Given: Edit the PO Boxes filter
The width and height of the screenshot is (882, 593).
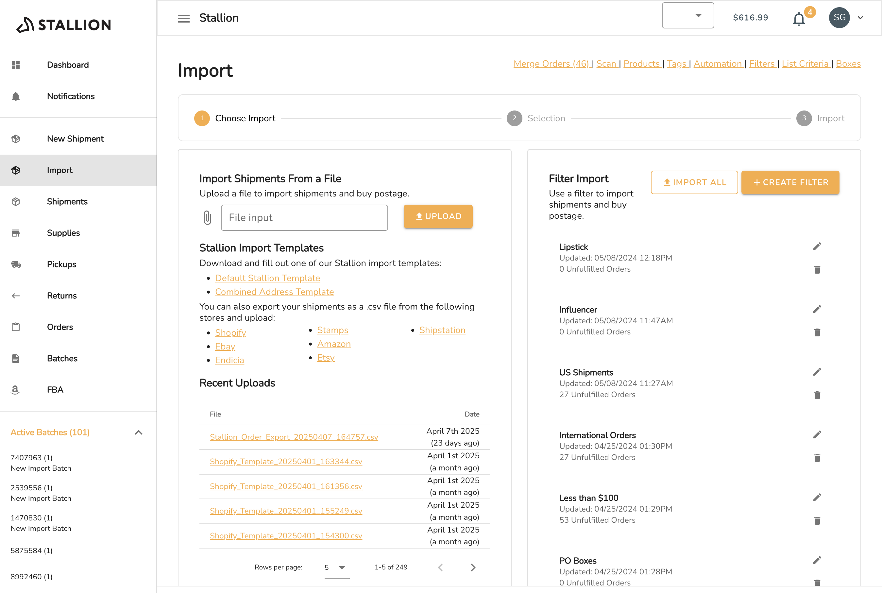Looking at the screenshot, I should coord(817,560).
